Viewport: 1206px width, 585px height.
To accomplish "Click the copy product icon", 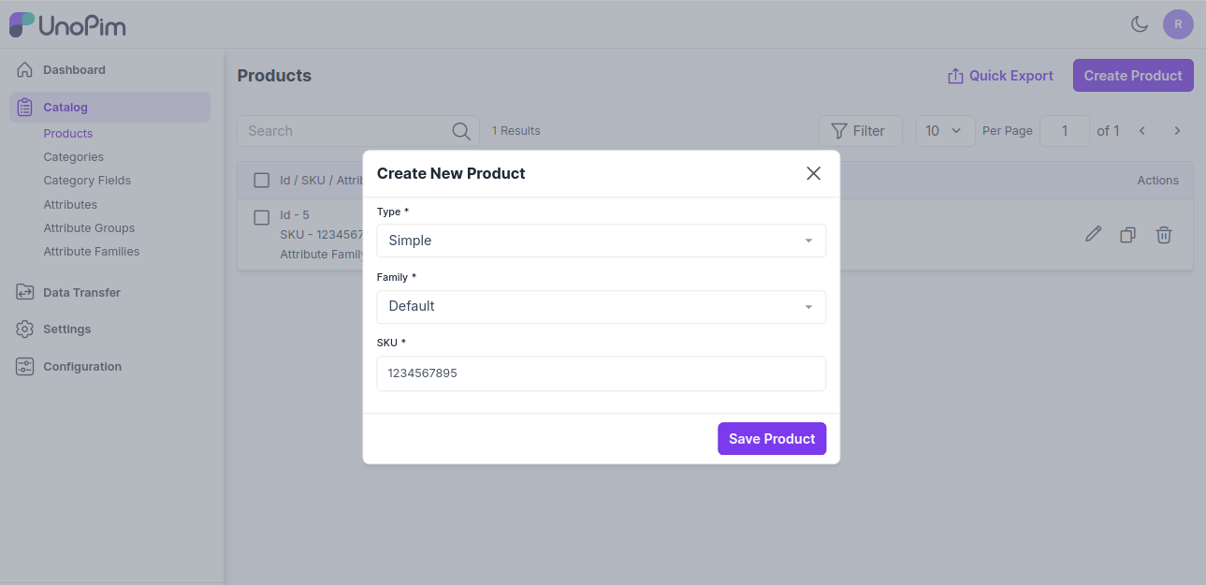I will point(1128,235).
